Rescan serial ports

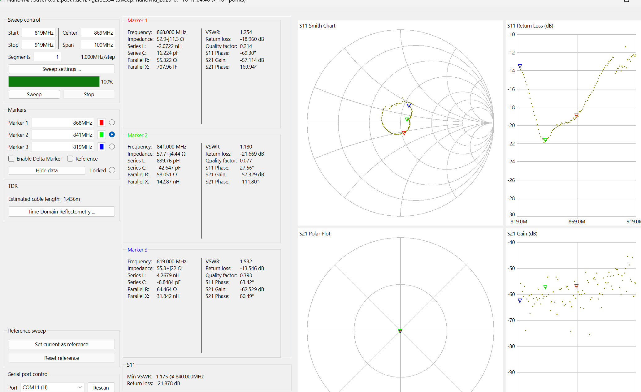pyautogui.click(x=101, y=388)
